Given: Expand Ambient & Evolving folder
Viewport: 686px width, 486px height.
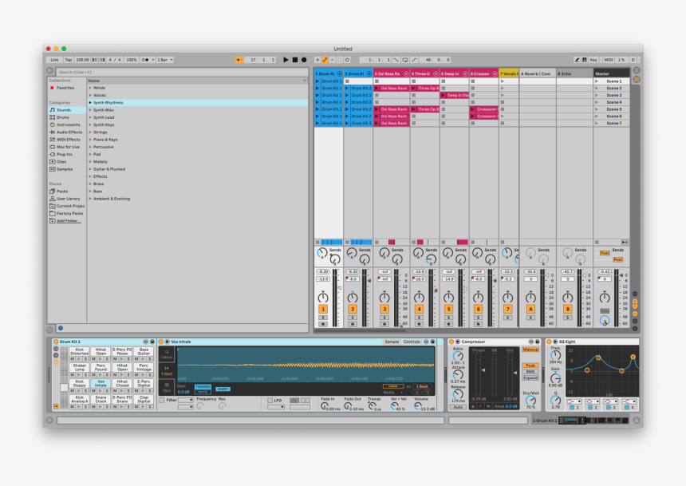Looking at the screenshot, I should click(x=90, y=199).
